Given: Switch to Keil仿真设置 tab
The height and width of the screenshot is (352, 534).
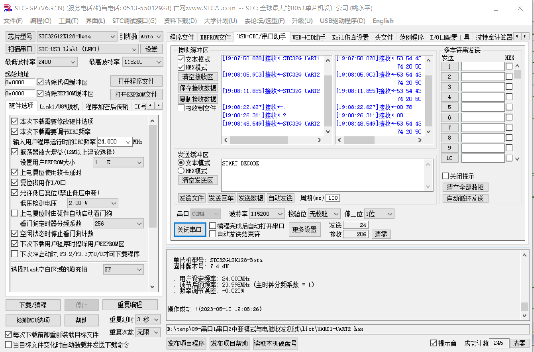Looking at the screenshot, I should [x=350, y=38].
